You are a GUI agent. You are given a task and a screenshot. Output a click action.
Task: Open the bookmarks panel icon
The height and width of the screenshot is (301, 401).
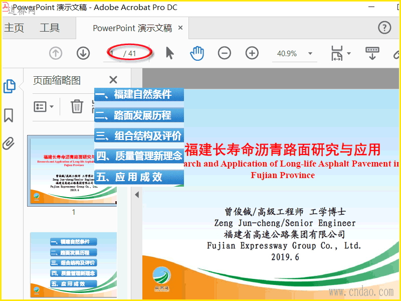pyautogui.click(x=9, y=115)
